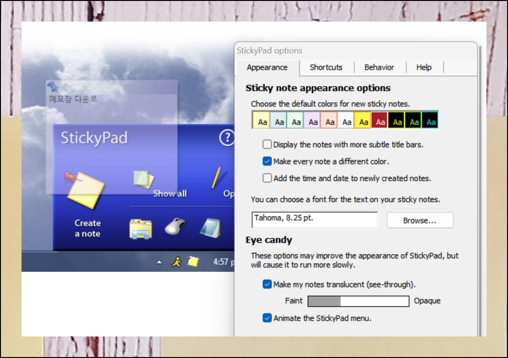Click the Show all notes icon
Image resolution: width=508 pixels, height=358 pixels.
[144, 179]
